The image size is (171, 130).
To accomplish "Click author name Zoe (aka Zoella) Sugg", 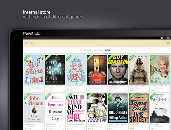I will click(33, 88).
